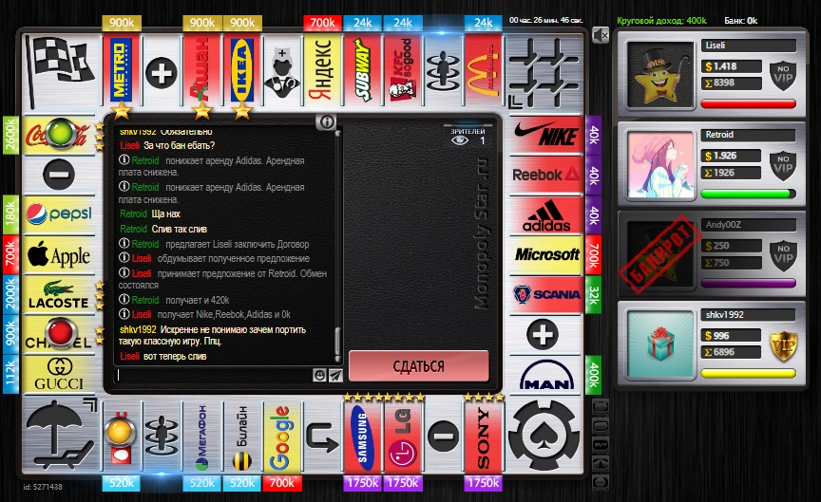The image size is (821, 502).
Task: Click the spectators eye icon
Action: click(x=461, y=140)
